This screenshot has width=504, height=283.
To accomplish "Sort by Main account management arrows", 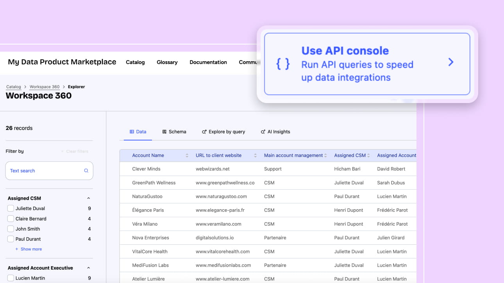I will click(325, 155).
